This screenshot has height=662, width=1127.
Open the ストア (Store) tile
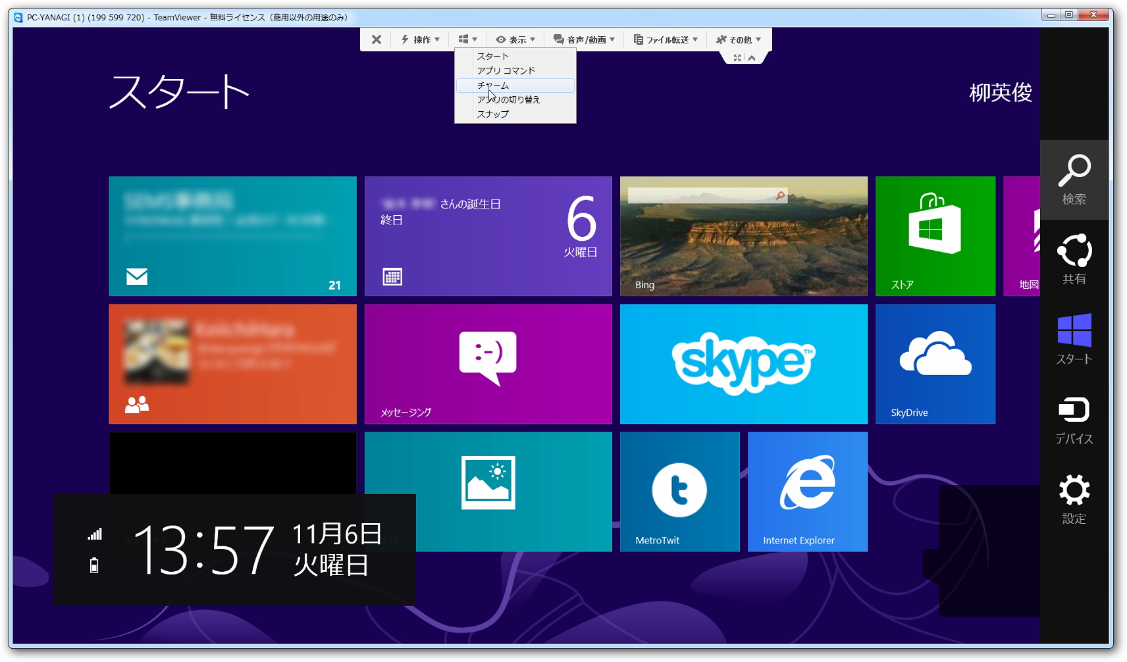[x=934, y=236]
